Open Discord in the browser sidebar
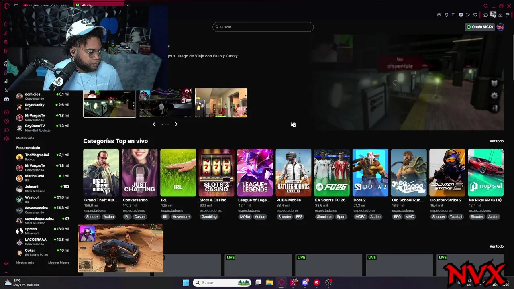 [x=6, y=99]
